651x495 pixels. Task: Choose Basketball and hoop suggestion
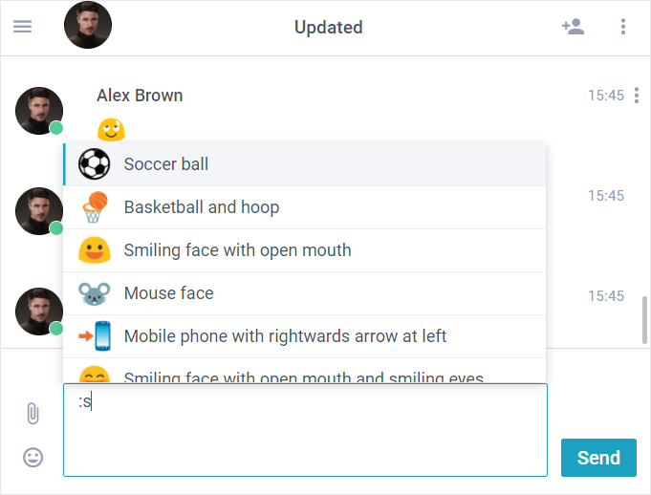pos(305,207)
